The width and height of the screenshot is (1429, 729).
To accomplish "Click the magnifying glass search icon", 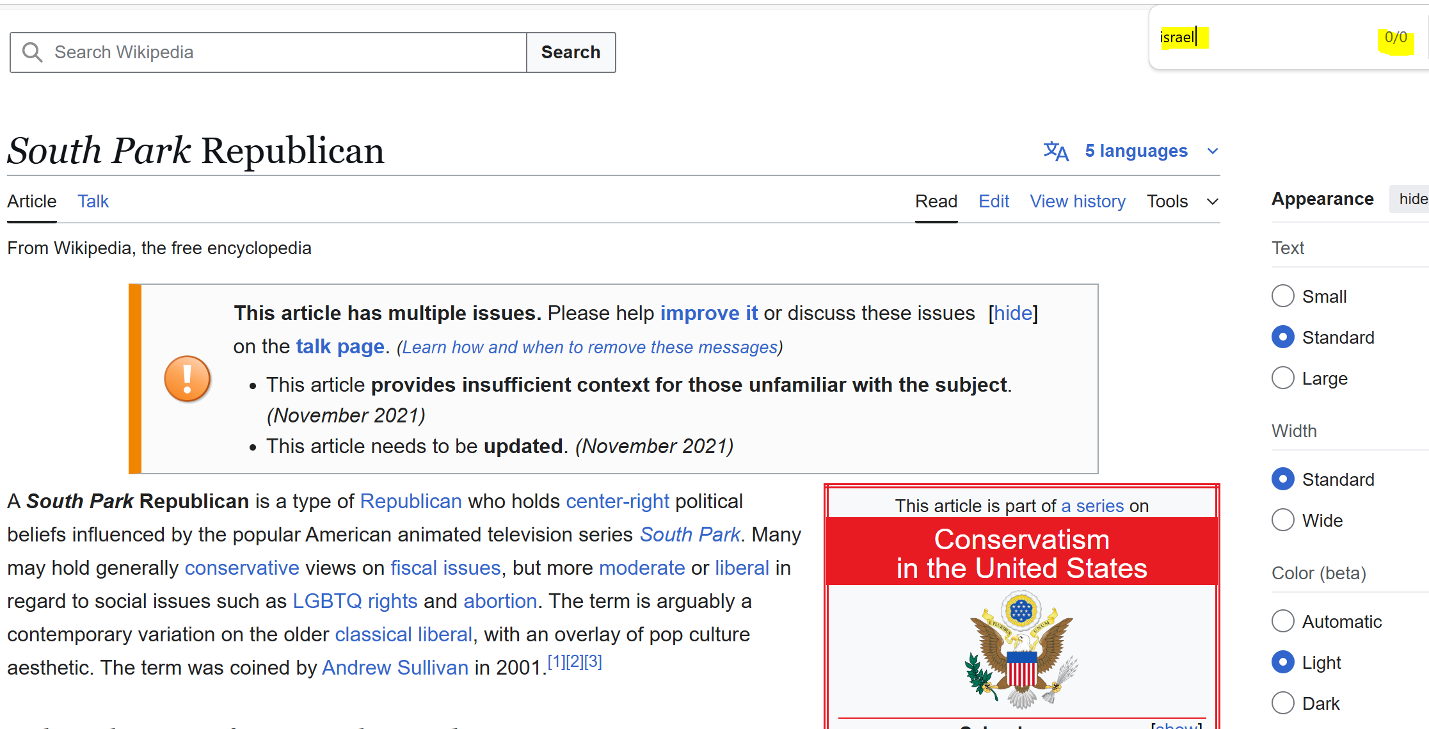I will [32, 52].
